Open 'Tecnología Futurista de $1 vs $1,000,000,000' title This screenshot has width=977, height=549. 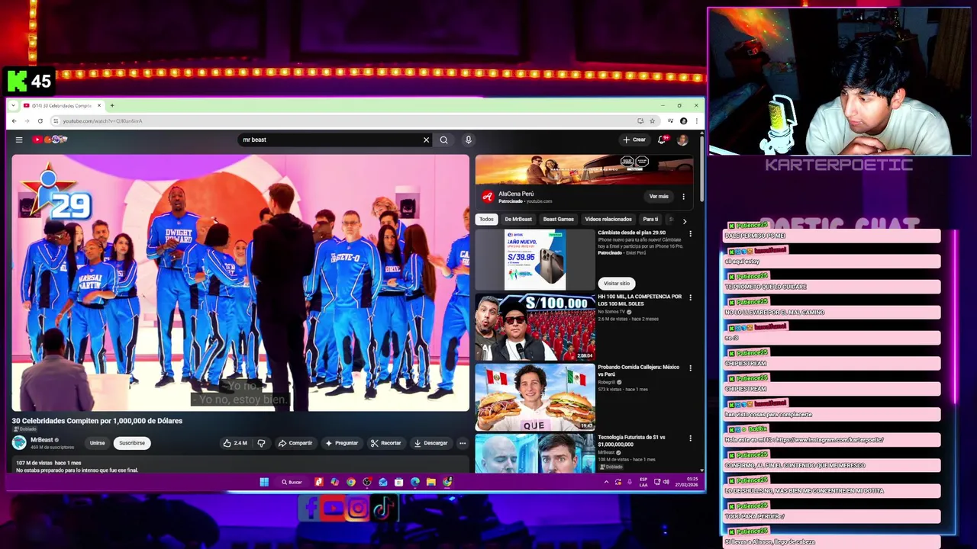tap(631, 441)
